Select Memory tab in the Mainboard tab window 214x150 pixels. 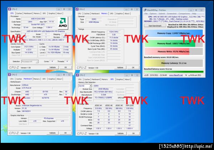coord(37,79)
